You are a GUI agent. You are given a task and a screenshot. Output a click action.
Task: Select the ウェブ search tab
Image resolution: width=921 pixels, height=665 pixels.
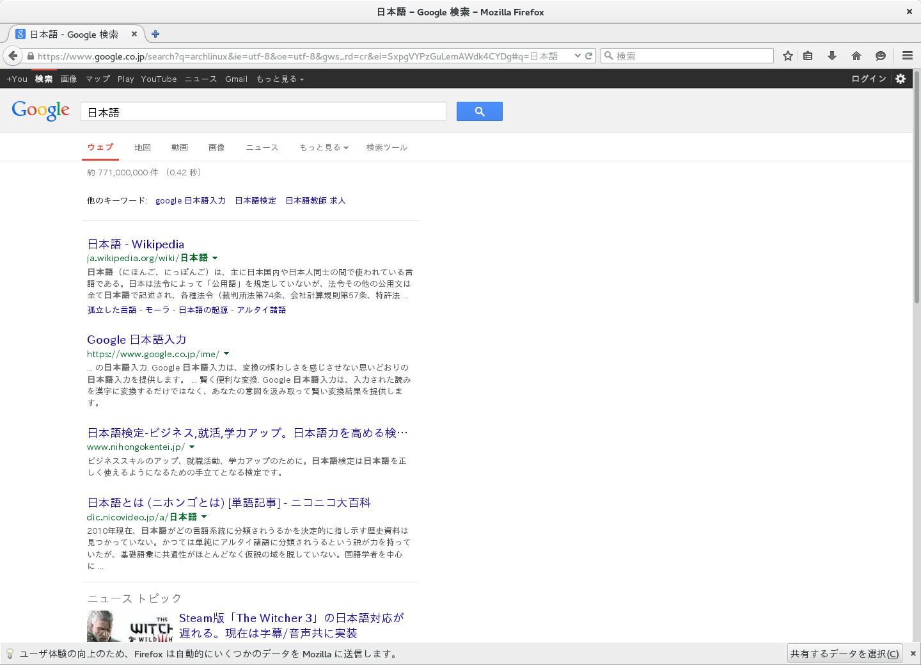100,147
